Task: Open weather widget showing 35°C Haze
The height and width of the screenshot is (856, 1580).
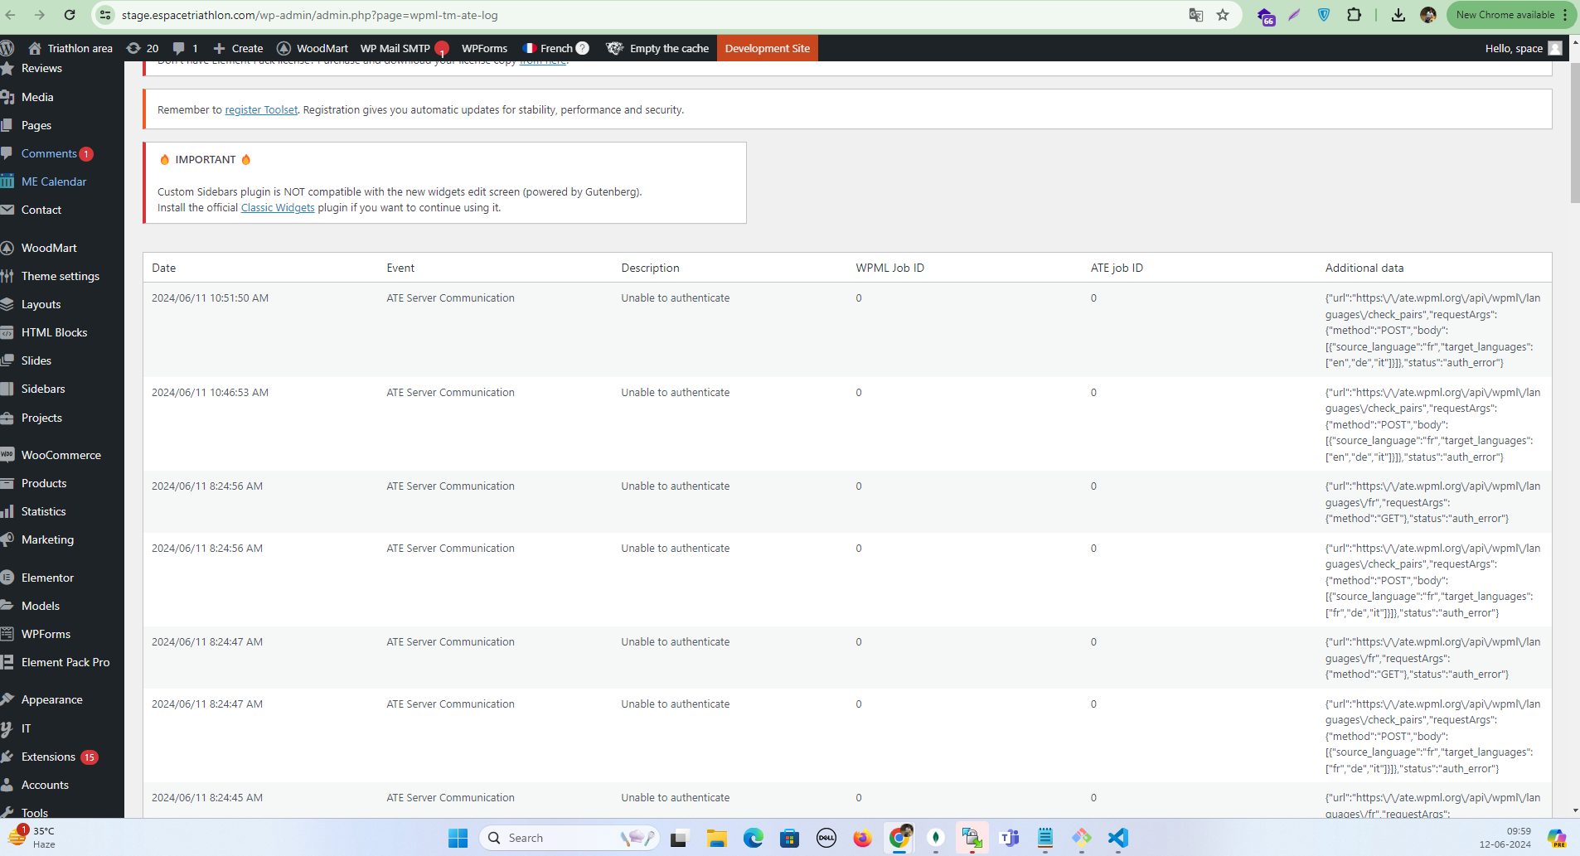Action: pyautogui.click(x=32, y=837)
